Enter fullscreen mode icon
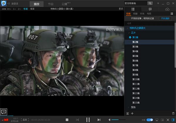This screenshot has height=123, width=176. 168,120
